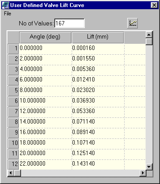Open the File menu
160x184 pixels.
coord(7,14)
